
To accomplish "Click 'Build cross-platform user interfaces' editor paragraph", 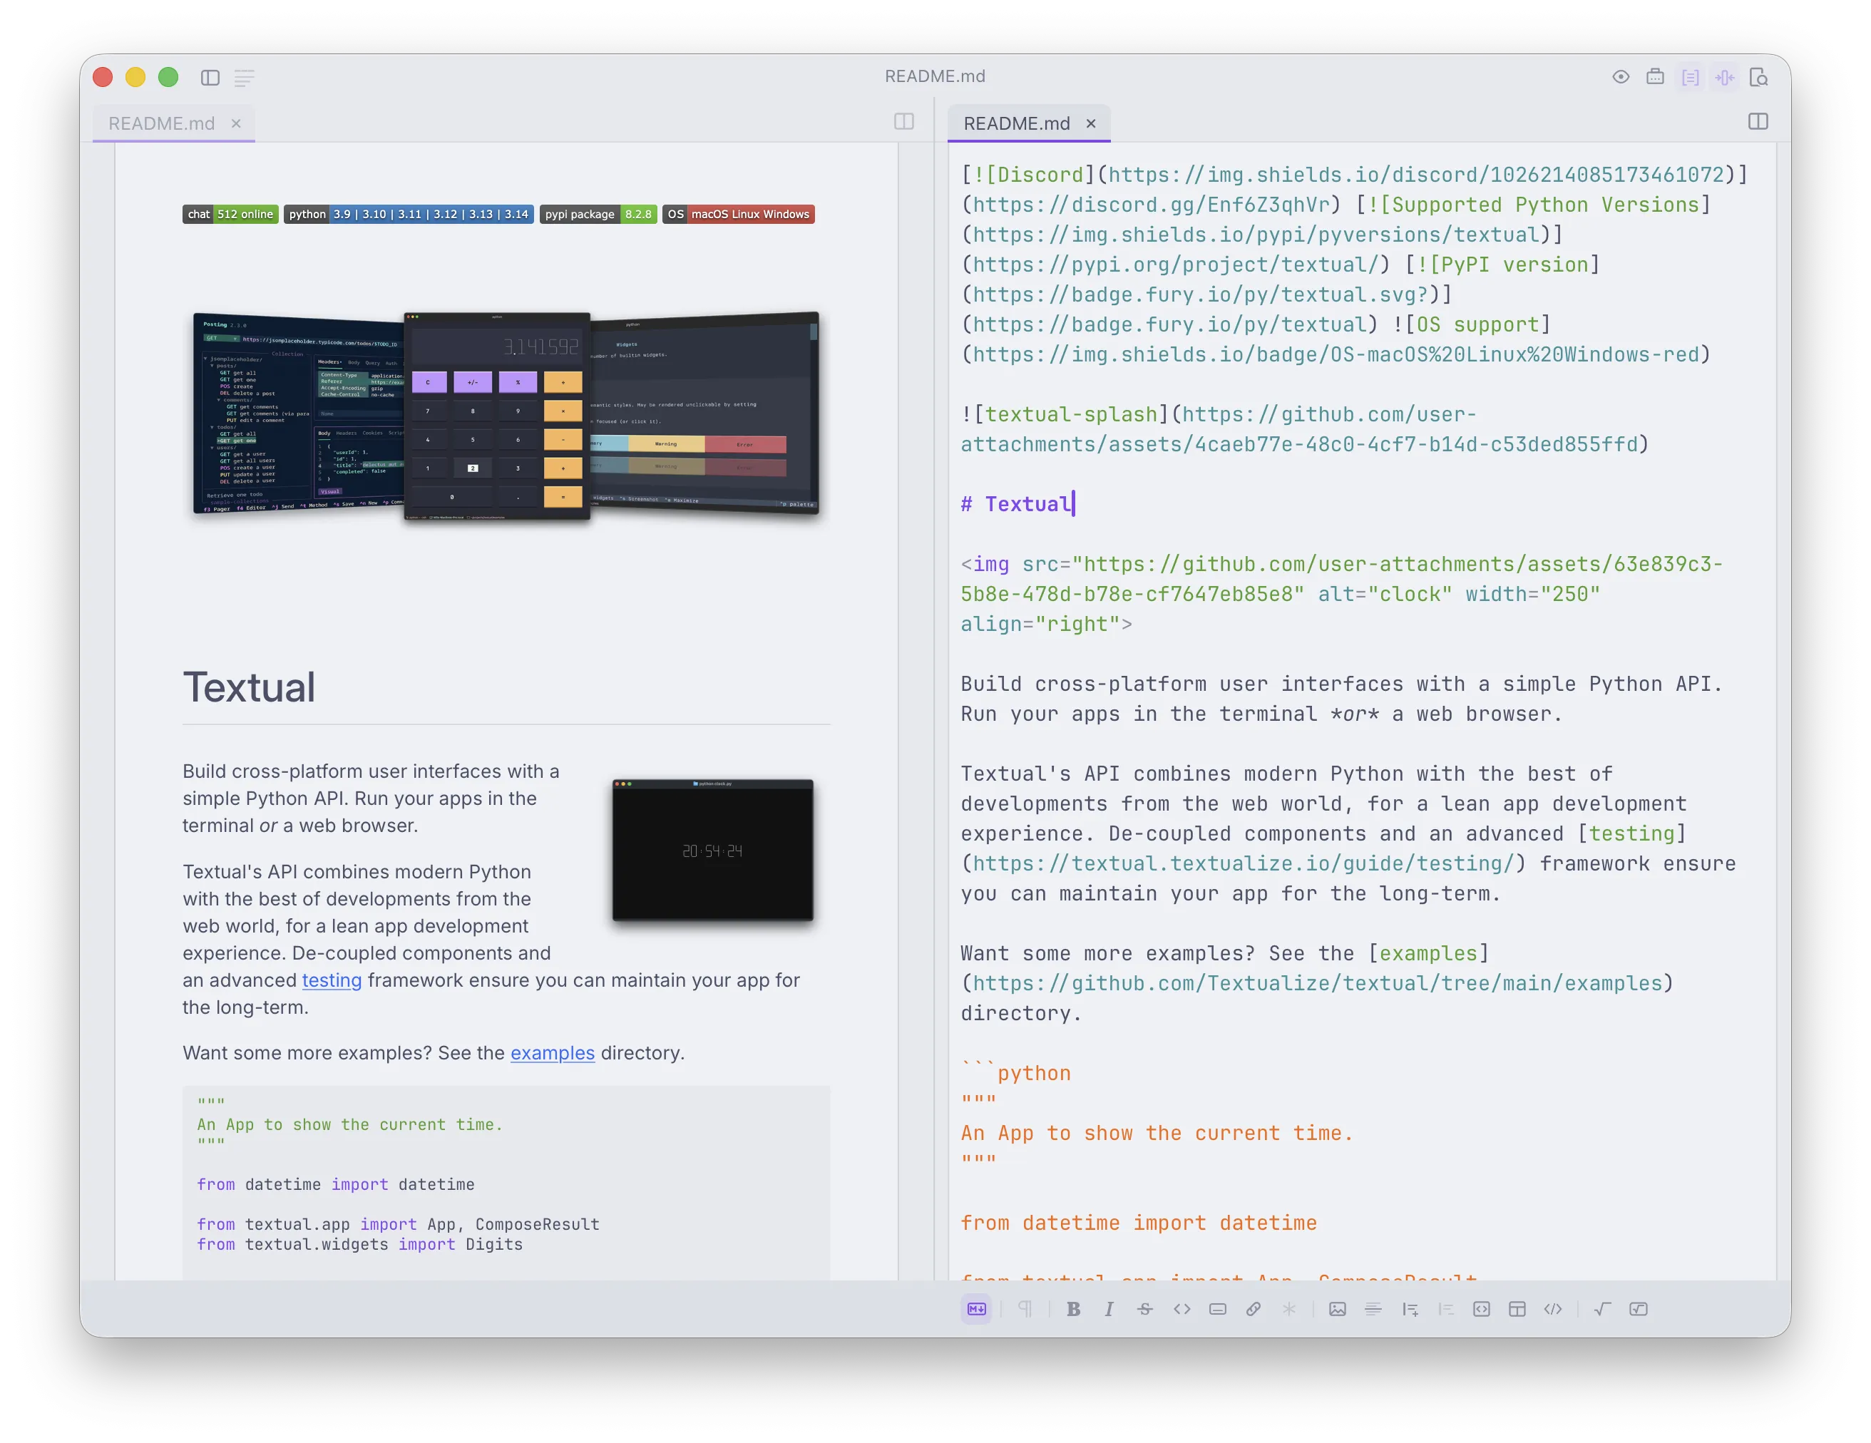I will [x=1341, y=699].
